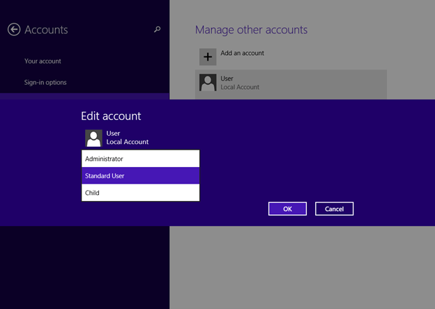This screenshot has width=435, height=309.
Task: Confirm changes with the OK button
Action: (x=287, y=209)
